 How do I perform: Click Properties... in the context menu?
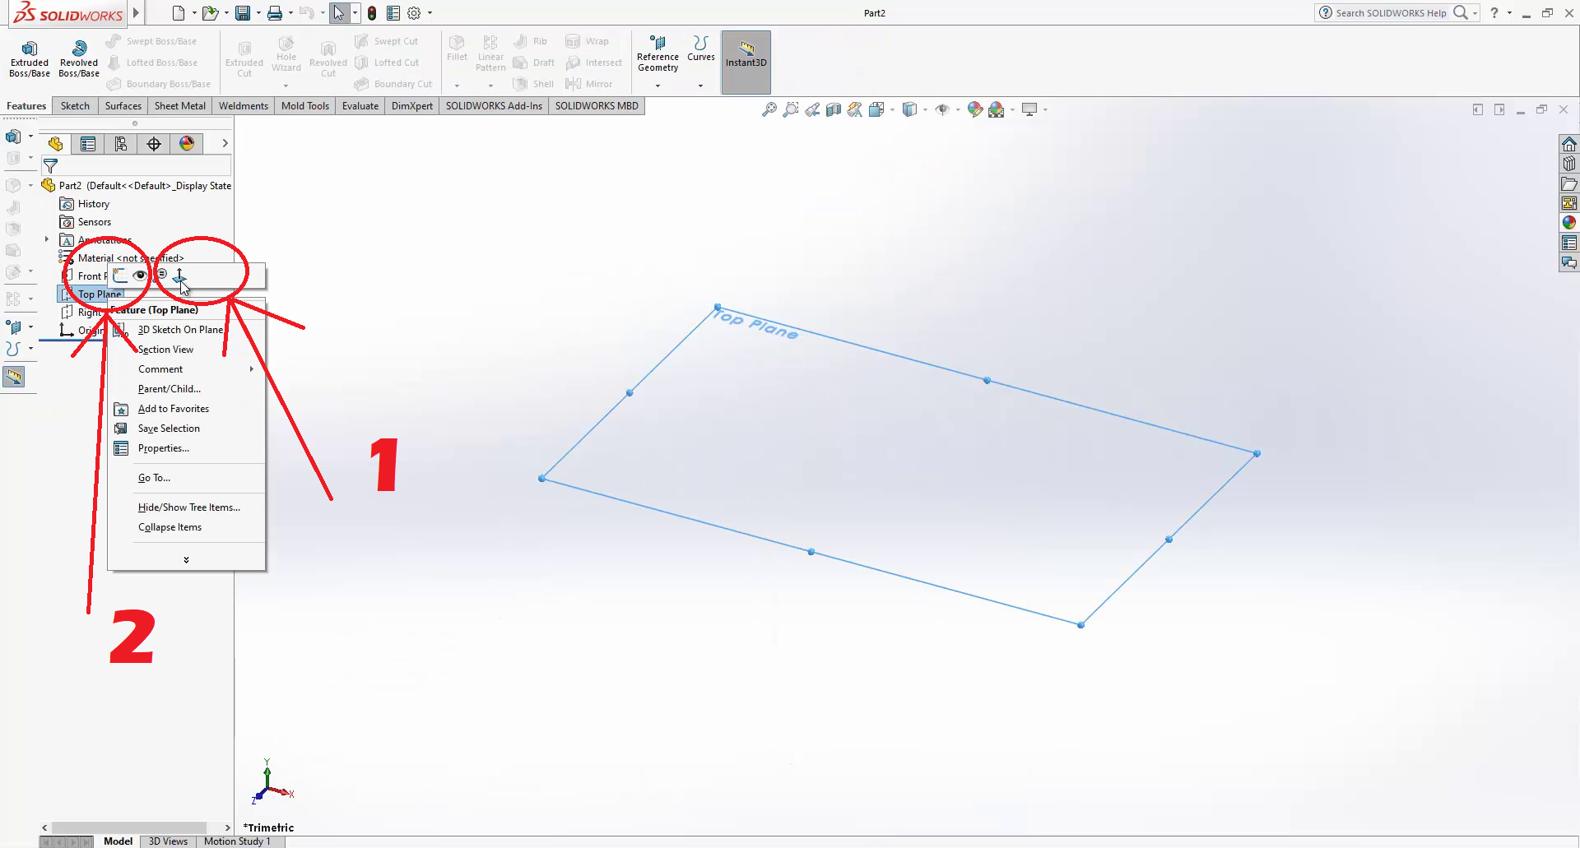(x=163, y=448)
